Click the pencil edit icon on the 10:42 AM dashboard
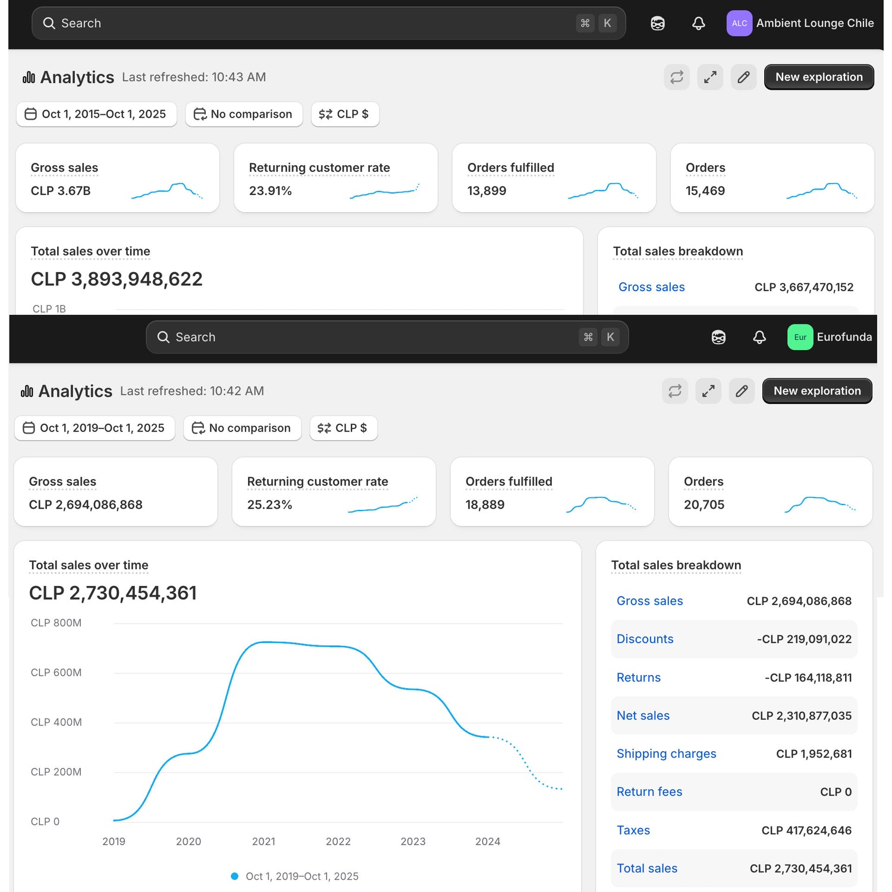 click(x=741, y=391)
